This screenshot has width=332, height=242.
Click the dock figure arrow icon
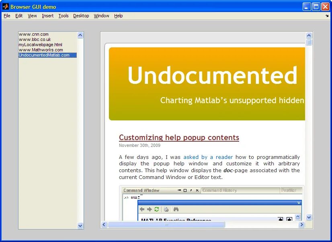327,16
